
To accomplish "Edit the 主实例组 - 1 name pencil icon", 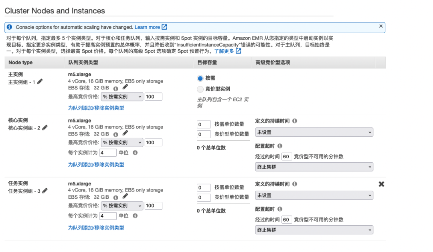I will point(40,81).
